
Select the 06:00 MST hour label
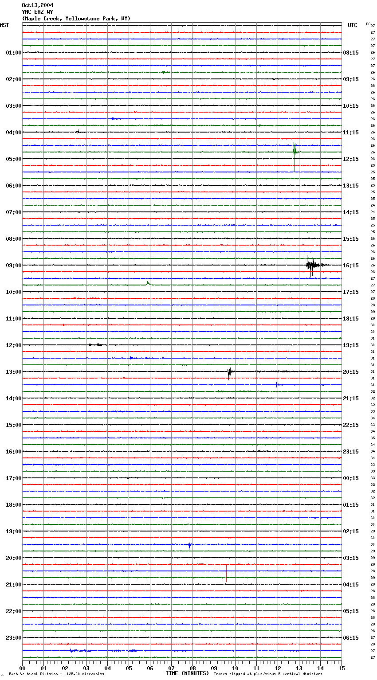pyautogui.click(x=14, y=186)
